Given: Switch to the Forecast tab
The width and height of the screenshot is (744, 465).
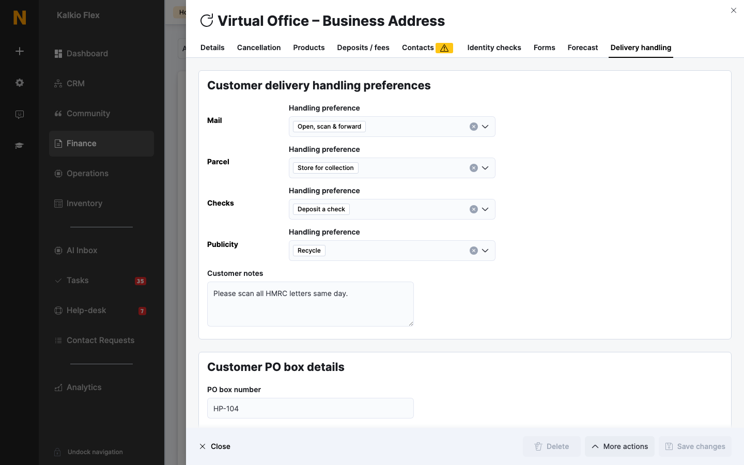Looking at the screenshot, I should click(583, 48).
